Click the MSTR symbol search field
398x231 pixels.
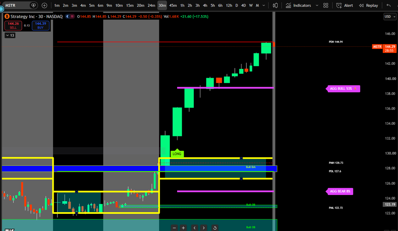click(x=16, y=6)
